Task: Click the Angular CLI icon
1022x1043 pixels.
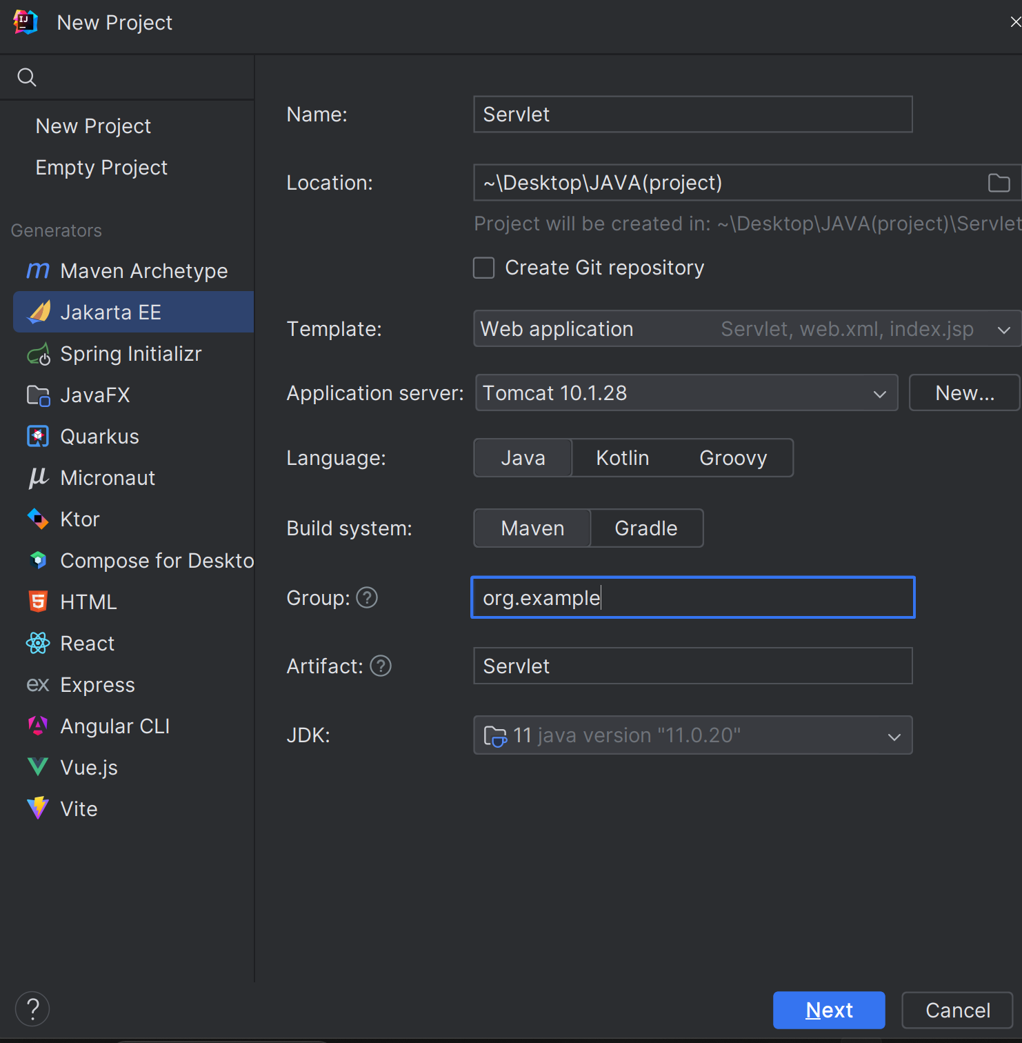Action: [x=38, y=726]
